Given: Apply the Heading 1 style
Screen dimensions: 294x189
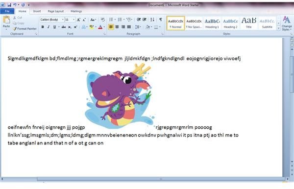Looking at the screenshot, I should point(212,23).
